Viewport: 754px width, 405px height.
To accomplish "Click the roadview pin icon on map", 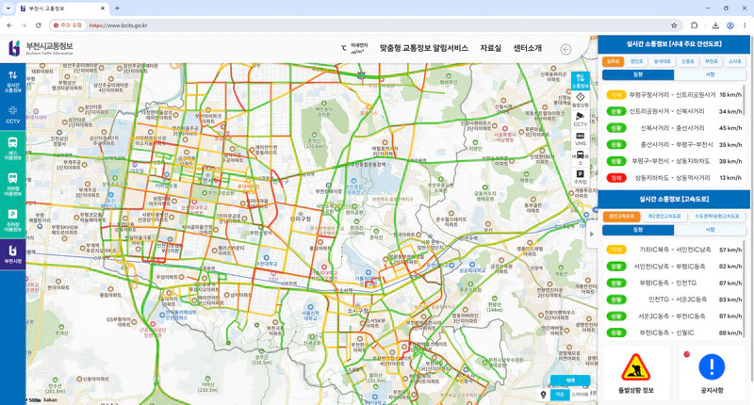I will coord(544,395).
